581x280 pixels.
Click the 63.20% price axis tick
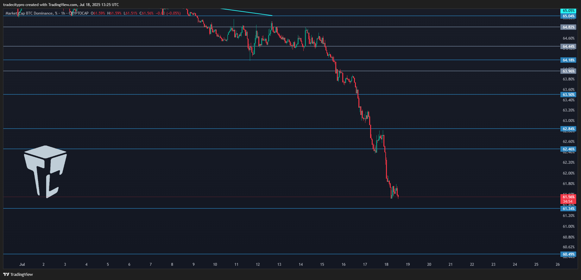point(568,110)
